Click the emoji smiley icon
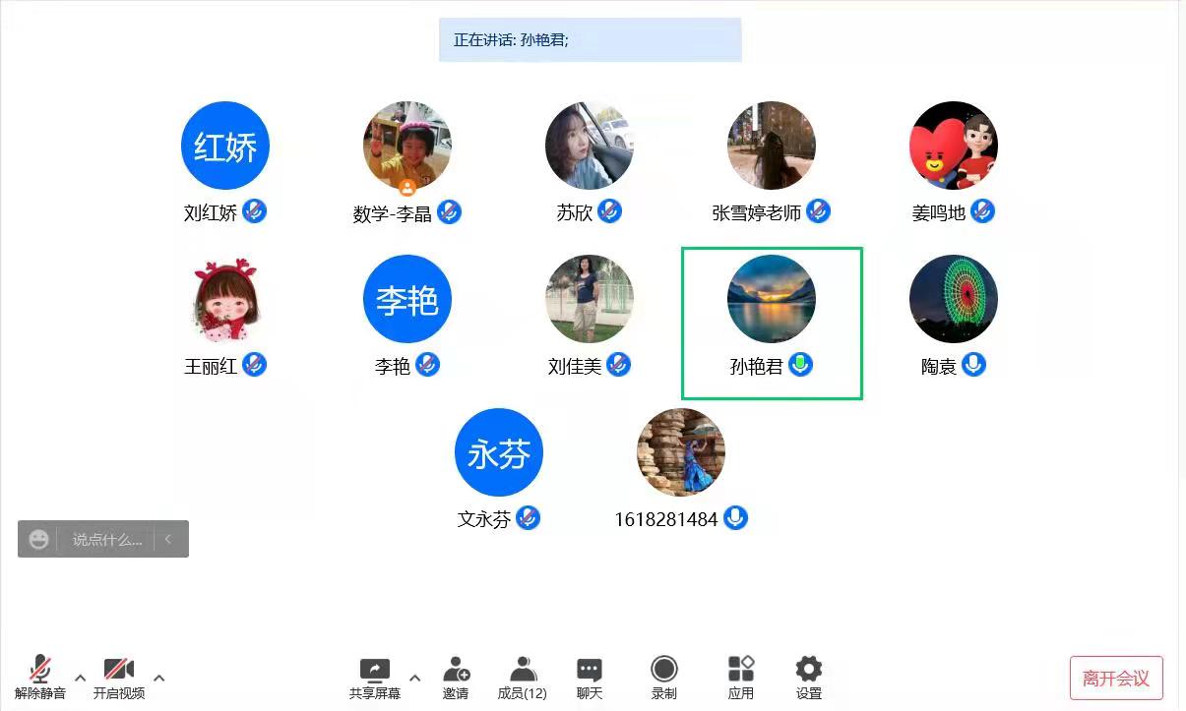 (38, 539)
